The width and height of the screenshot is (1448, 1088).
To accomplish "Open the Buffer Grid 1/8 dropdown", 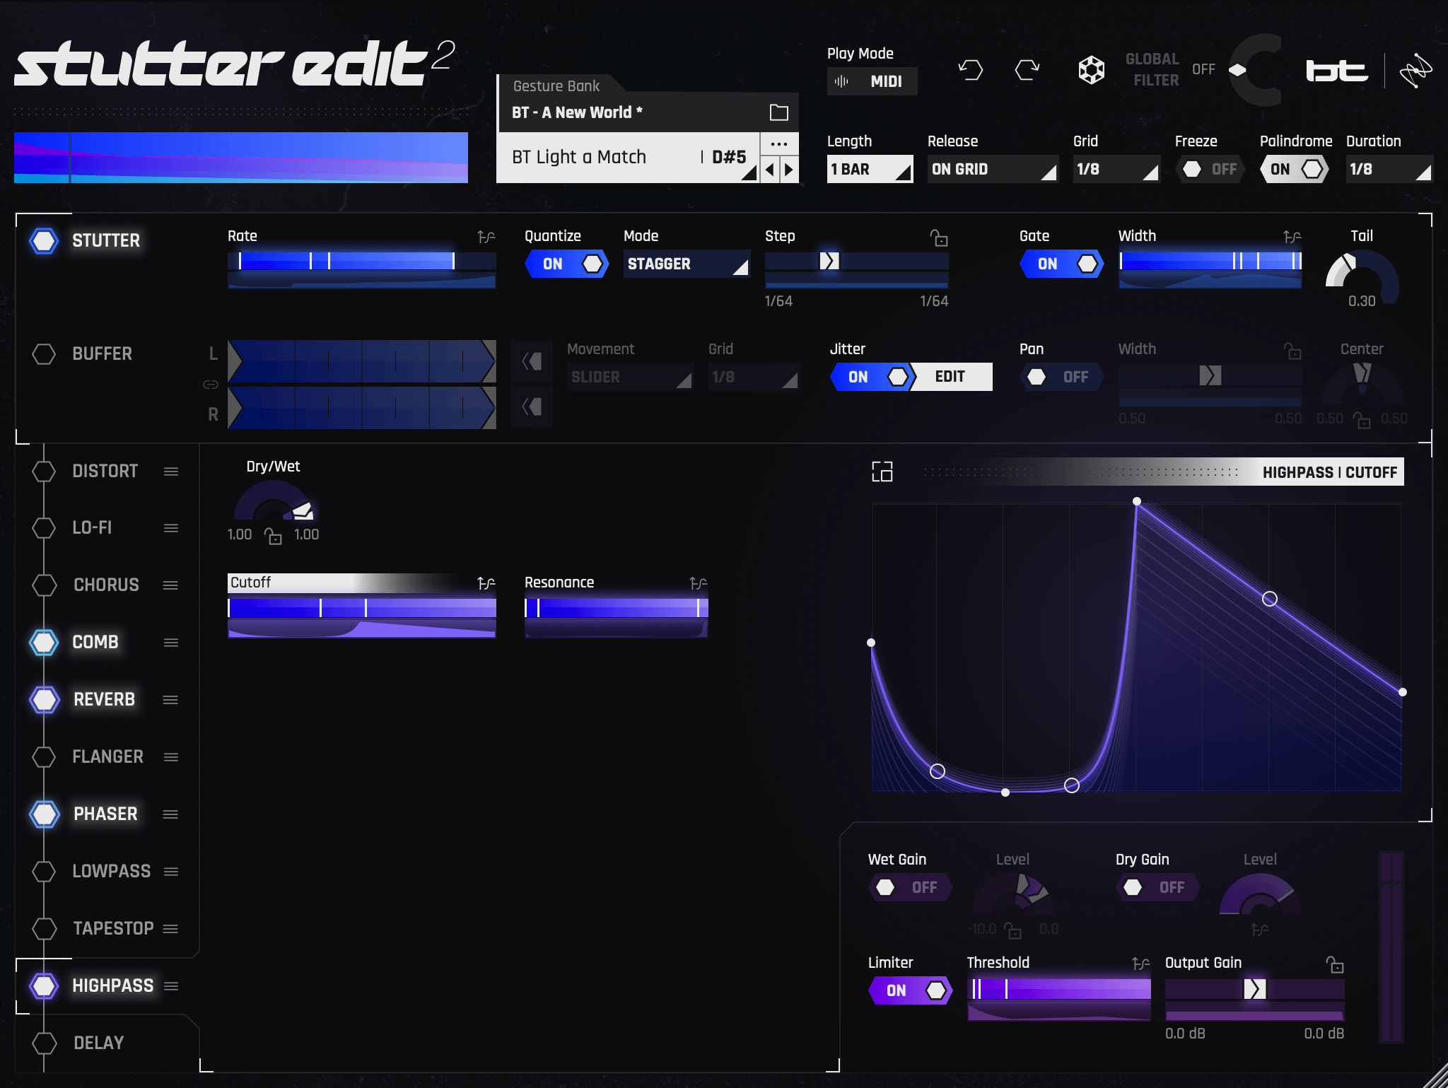I will pos(754,377).
